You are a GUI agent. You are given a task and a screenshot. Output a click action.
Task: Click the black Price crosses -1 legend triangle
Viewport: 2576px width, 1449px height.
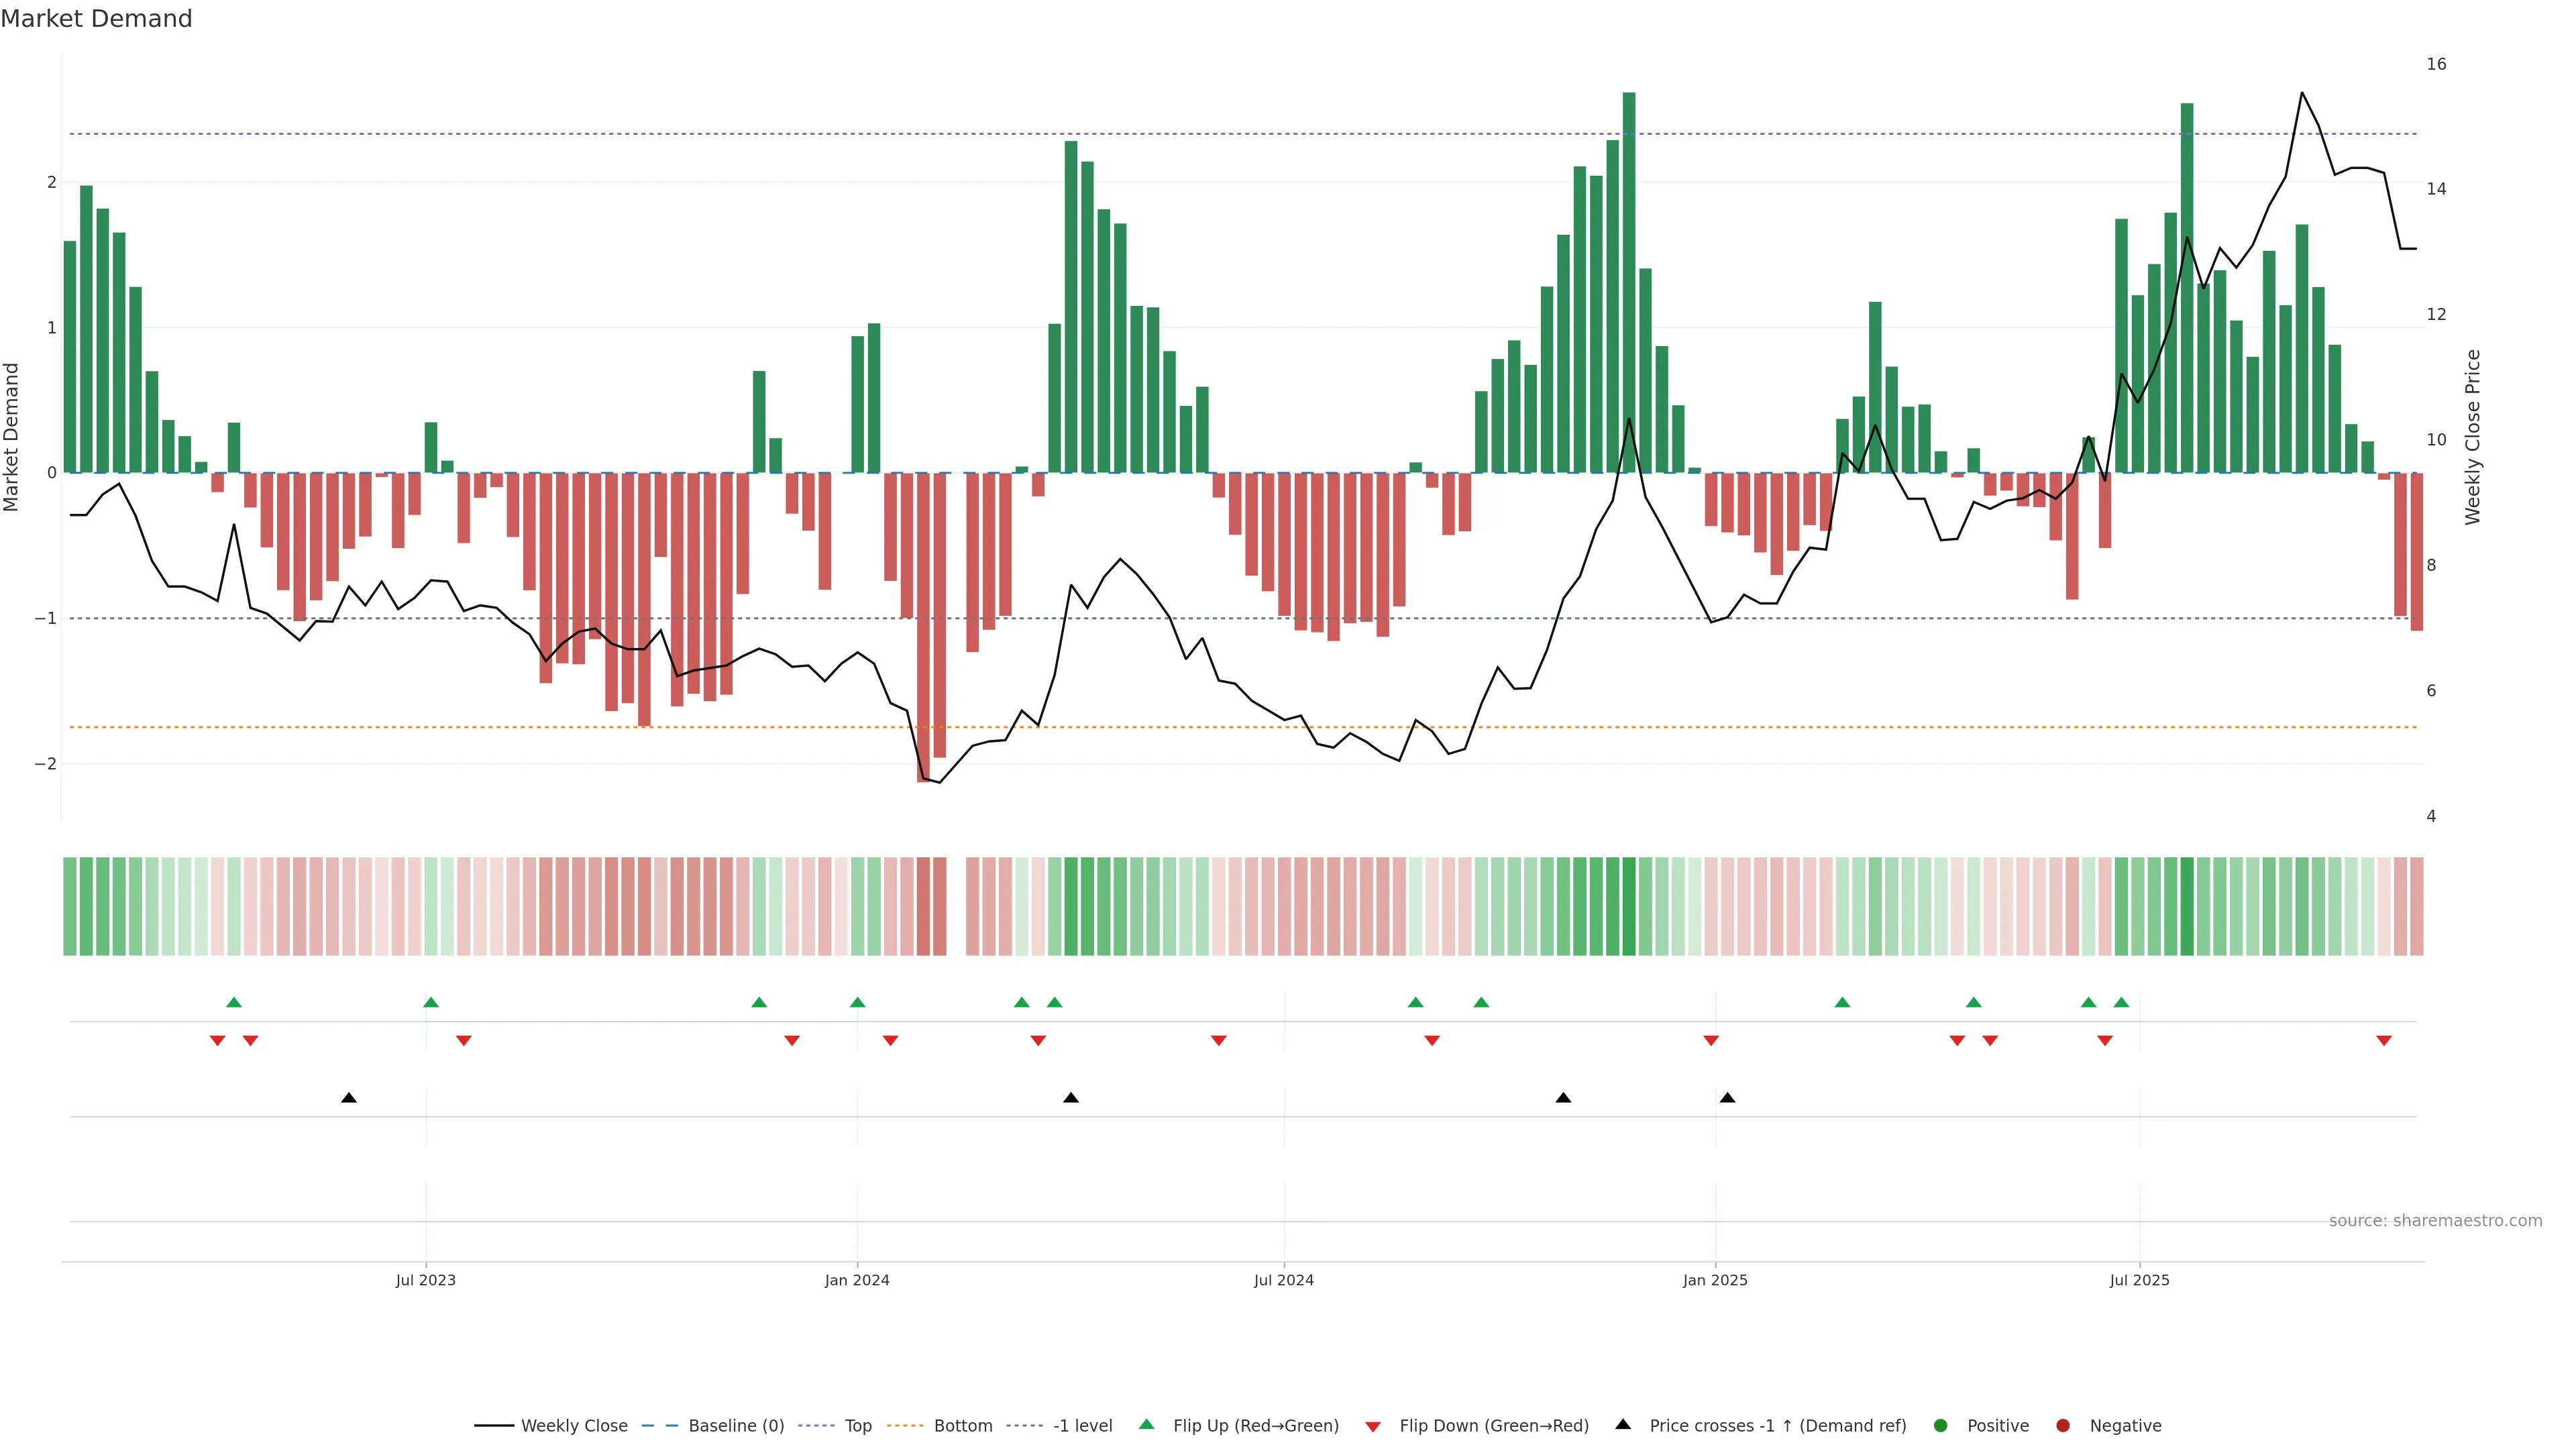[1622, 1424]
